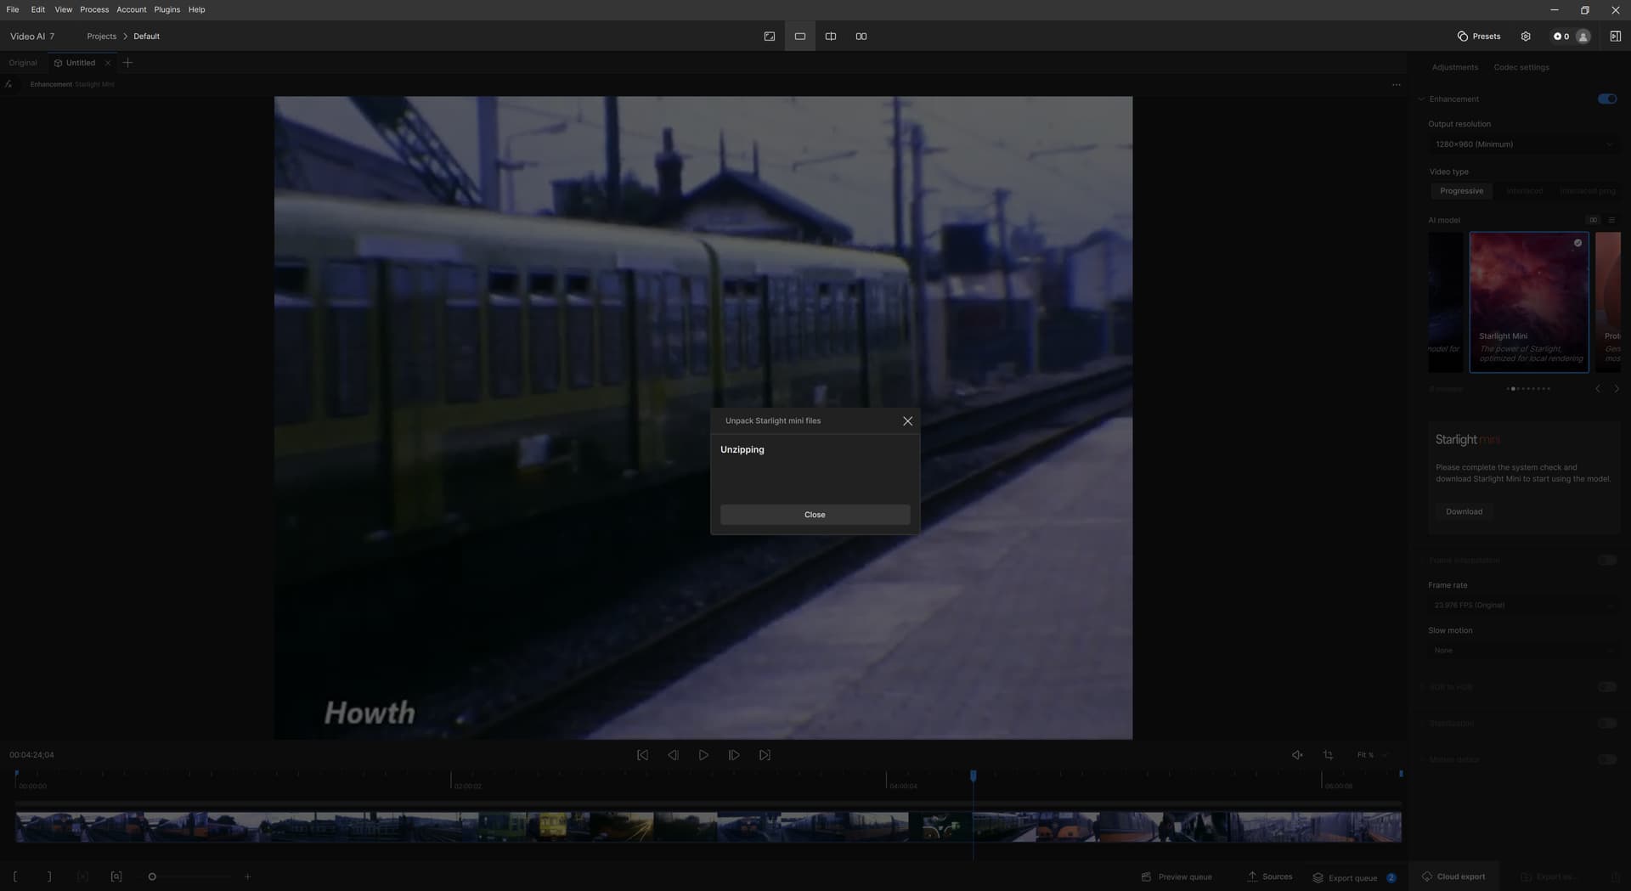
Task: Select the crop tool icon
Action: (x=1328, y=755)
